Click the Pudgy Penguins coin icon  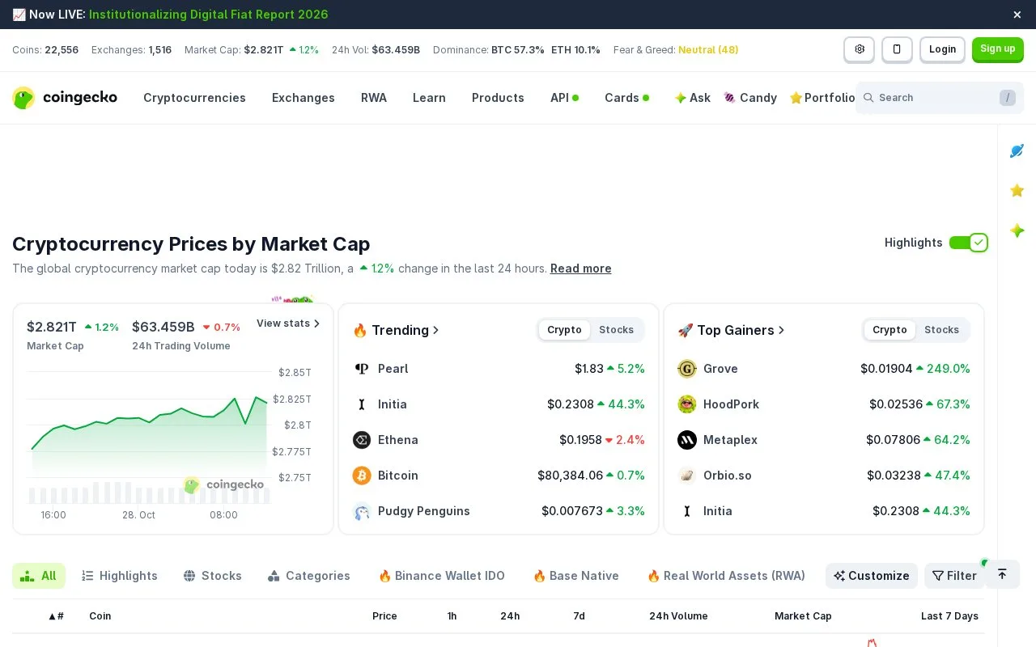362,511
